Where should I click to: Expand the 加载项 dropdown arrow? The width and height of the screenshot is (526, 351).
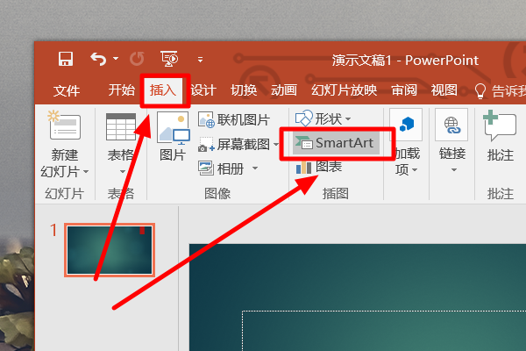pos(415,170)
